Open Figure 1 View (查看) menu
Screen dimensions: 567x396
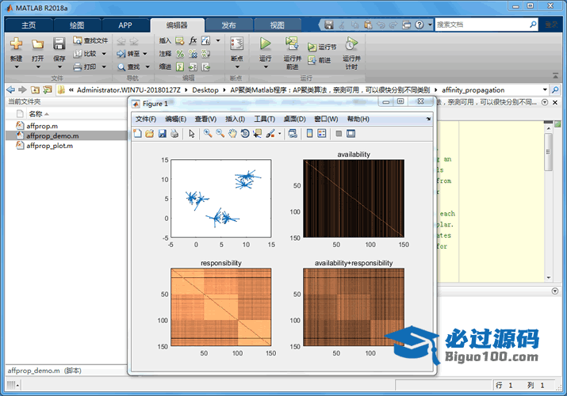[205, 119]
